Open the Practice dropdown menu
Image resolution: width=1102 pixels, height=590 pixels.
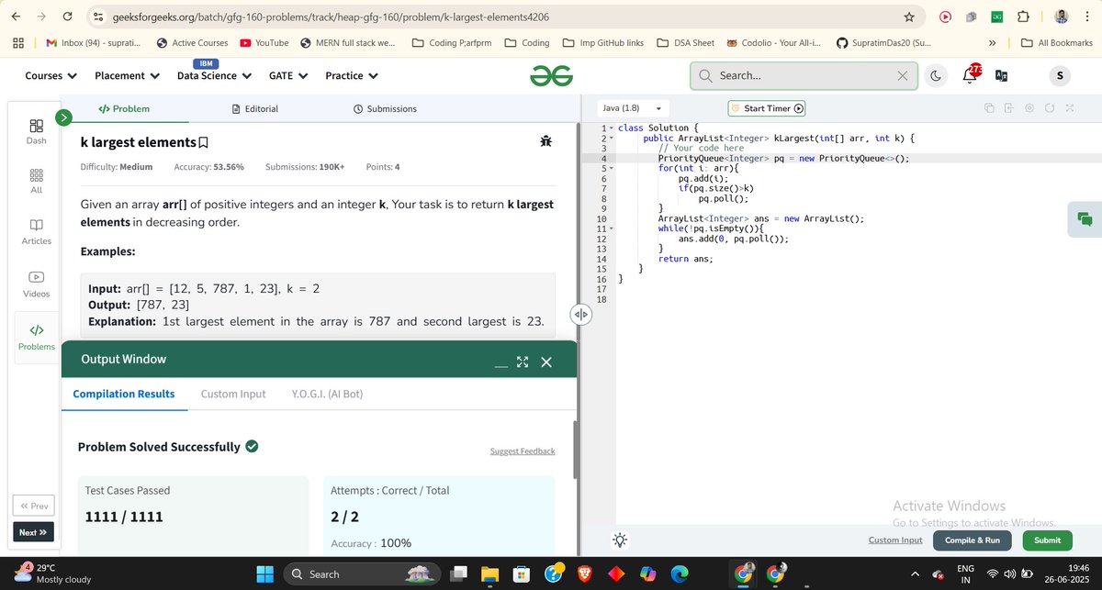(x=352, y=76)
